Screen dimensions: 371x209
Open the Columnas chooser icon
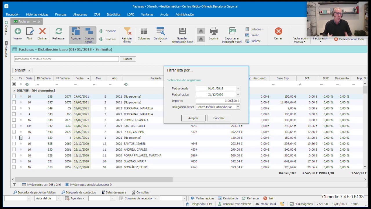(x=144, y=31)
